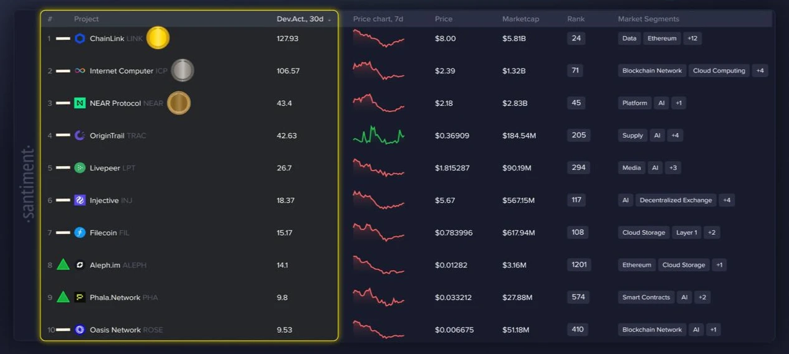This screenshot has width=789, height=354.
Task: Open the NEAR Protocol project name
Action: pos(127,103)
